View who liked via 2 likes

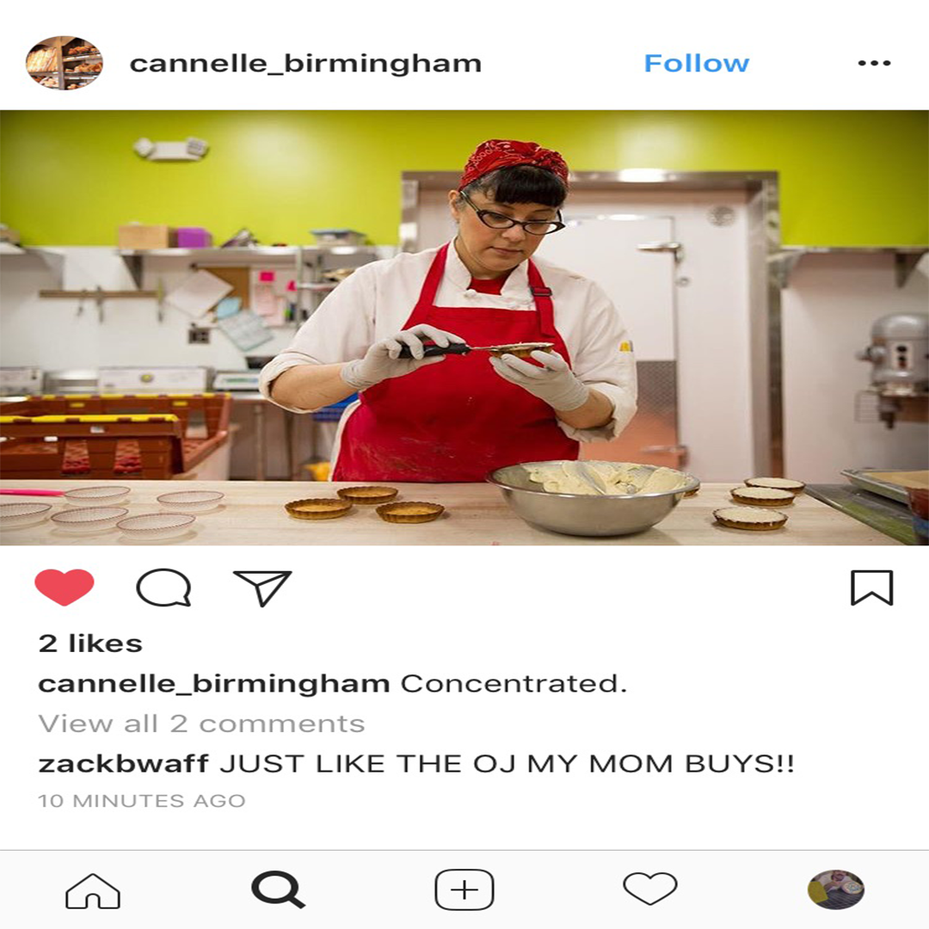tap(90, 643)
